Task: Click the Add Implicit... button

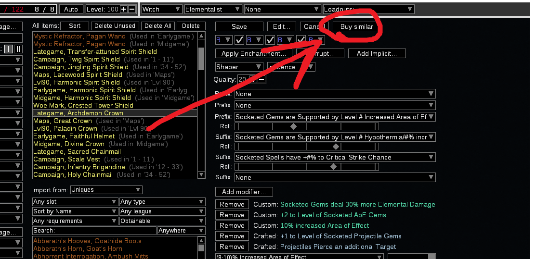Action: tap(377, 53)
